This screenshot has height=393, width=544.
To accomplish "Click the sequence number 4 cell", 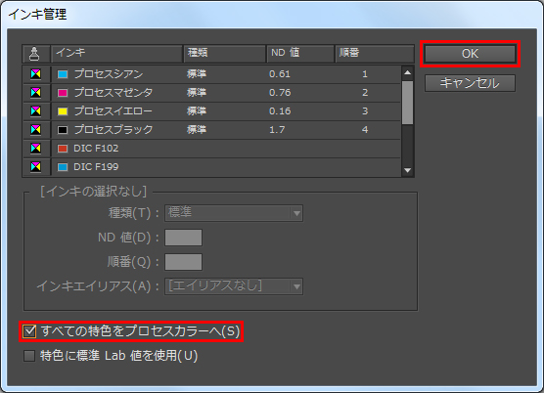I will point(365,130).
